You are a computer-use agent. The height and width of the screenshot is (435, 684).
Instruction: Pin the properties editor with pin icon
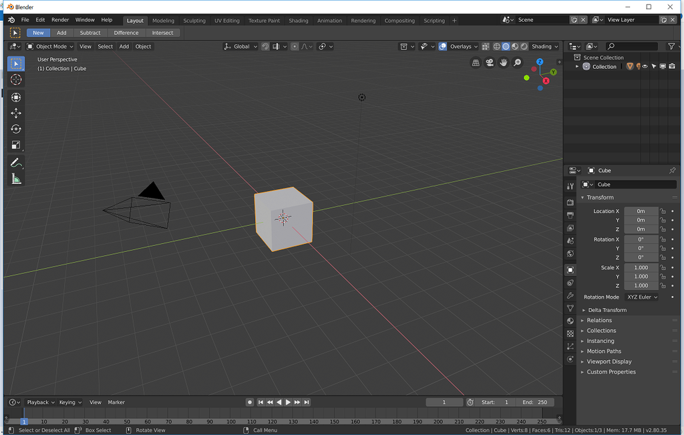point(672,170)
